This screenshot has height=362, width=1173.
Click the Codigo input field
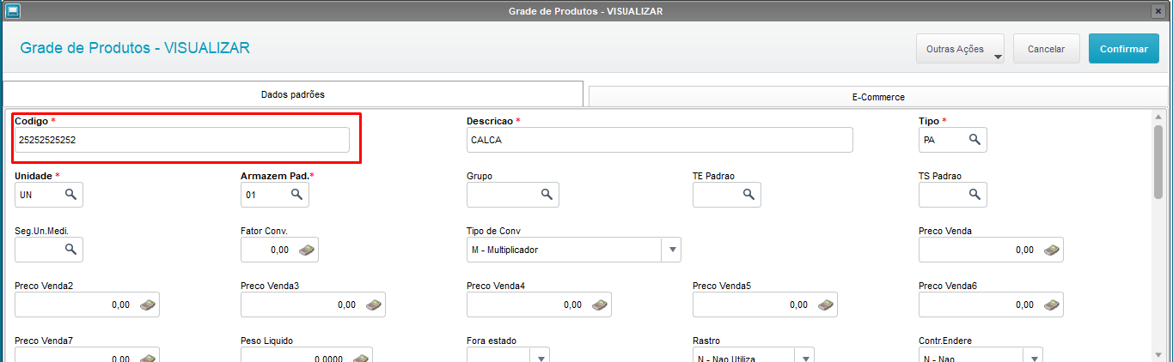coord(182,140)
